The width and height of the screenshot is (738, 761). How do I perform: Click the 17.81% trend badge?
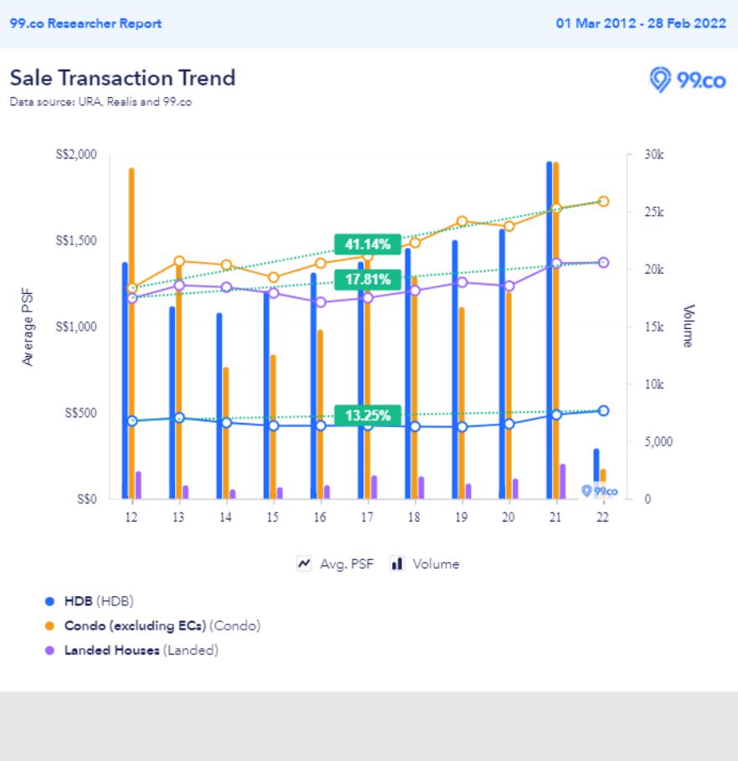tap(368, 279)
